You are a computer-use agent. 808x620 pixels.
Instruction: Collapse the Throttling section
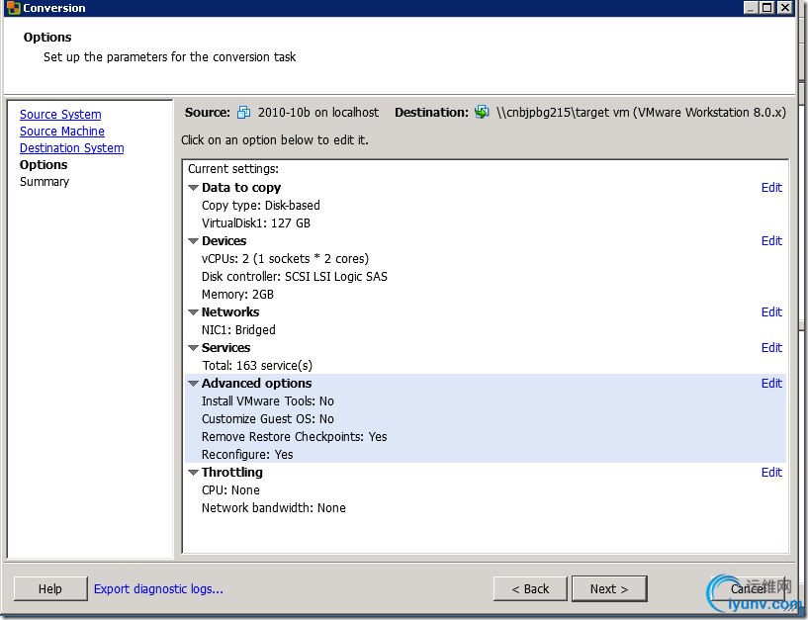[x=193, y=473]
